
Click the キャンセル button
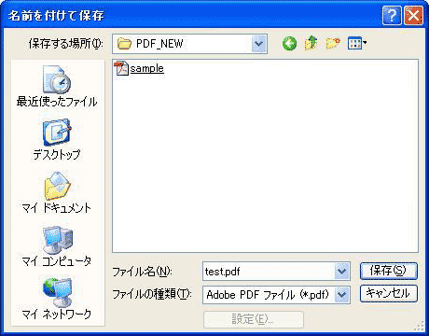(389, 293)
